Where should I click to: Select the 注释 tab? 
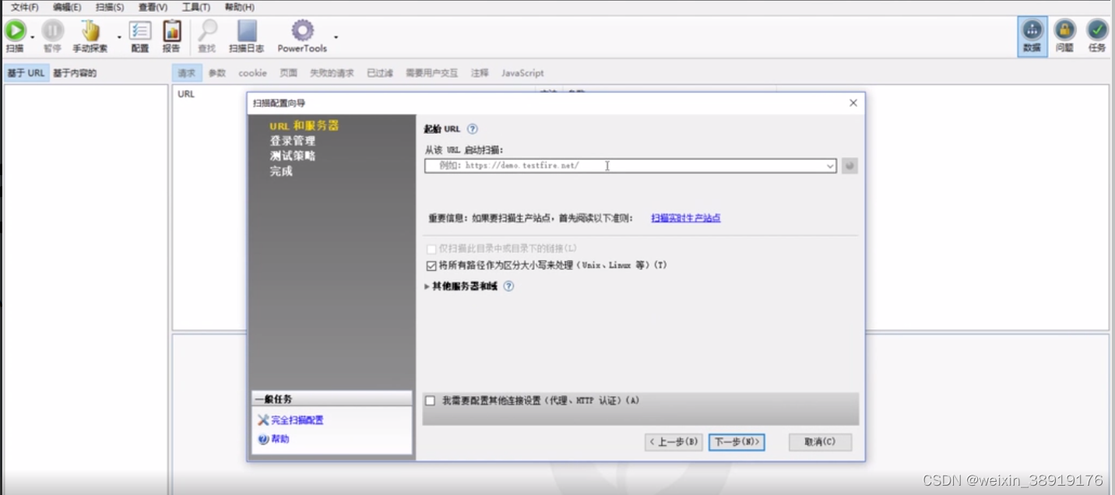click(x=480, y=73)
